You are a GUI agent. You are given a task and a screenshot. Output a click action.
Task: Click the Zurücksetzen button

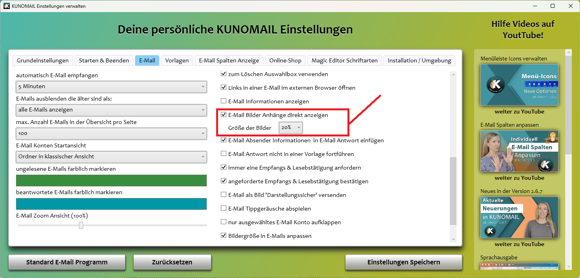(x=172, y=262)
